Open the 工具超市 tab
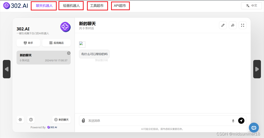This screenshot has width=264, height=138. 97,6
